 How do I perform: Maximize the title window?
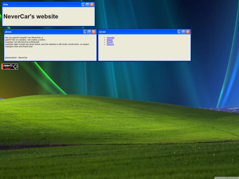coord(88,4)
